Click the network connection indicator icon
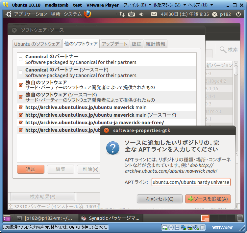 tap(122, 14)
